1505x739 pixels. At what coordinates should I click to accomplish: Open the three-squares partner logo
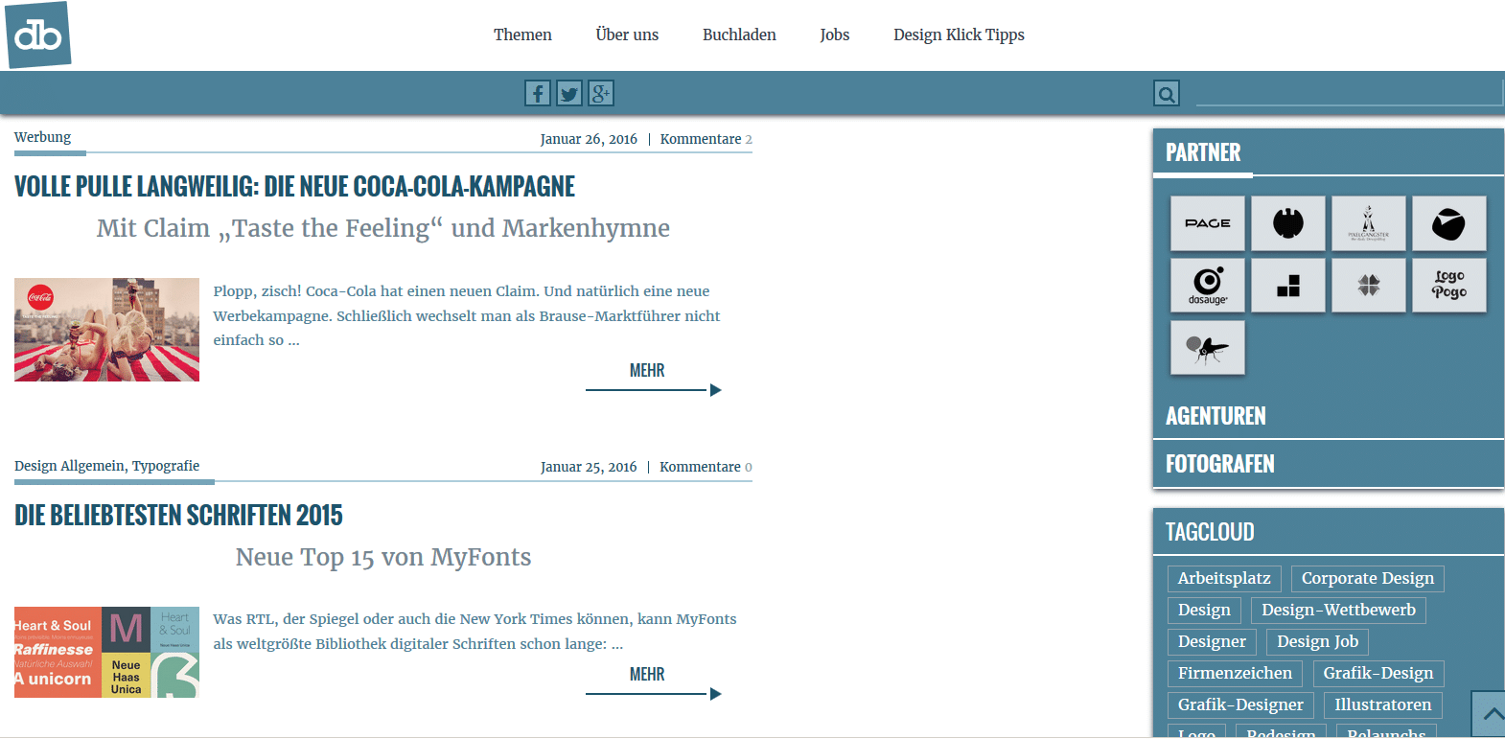click(x=1288, y=285)
